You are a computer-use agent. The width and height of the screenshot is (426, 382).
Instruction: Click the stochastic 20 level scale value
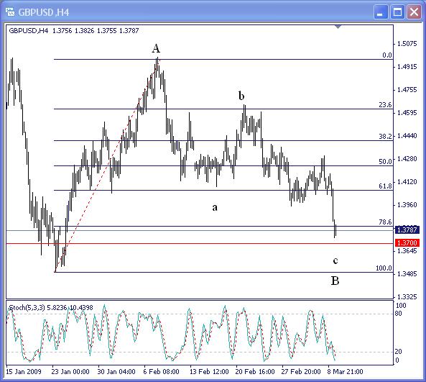click(398, 352)
